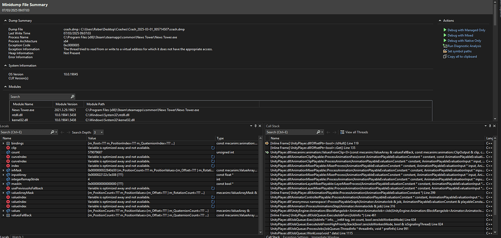Screen dimensions: 501x238
Task: Click Run Diagnostic Analysis link
Action: point(464,46)
